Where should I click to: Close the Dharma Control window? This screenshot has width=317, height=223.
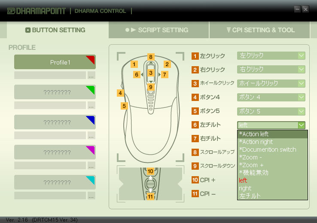[x=306, y=9]
